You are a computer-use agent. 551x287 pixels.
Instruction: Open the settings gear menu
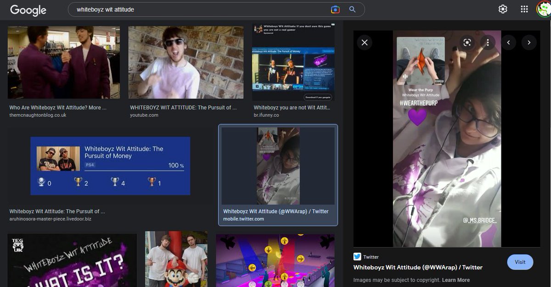pos(502,9)
